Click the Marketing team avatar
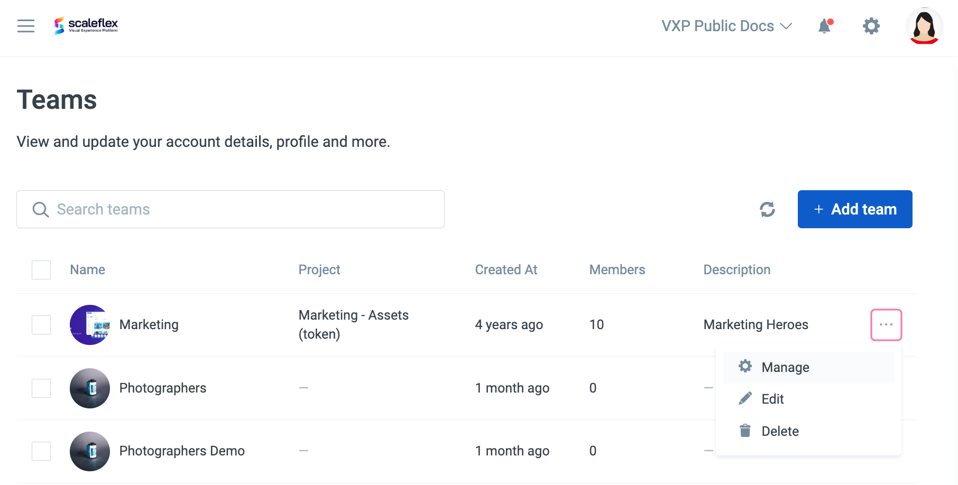Image resolution: width=958 pixels, height=485 pixels. [90, 325]
